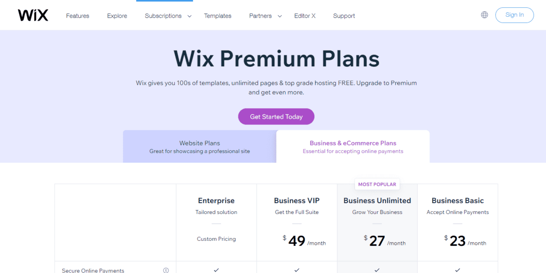Click the info icon beside Secure Online Payments
This screenshot has width=546, height=273.
coord(166,270)
